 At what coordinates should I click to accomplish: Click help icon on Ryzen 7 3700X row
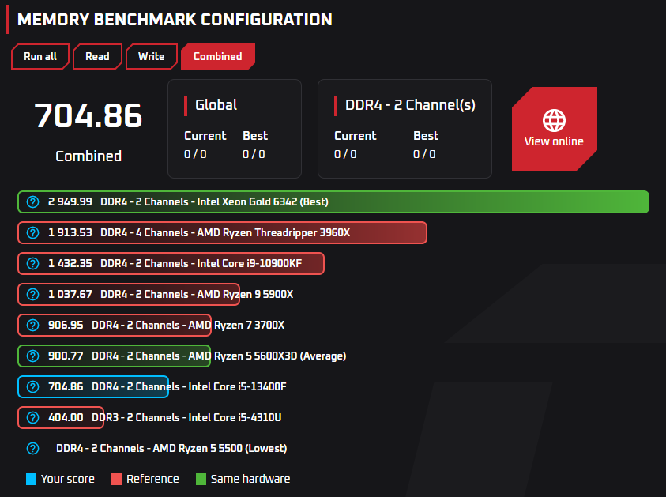click(32, 325)
